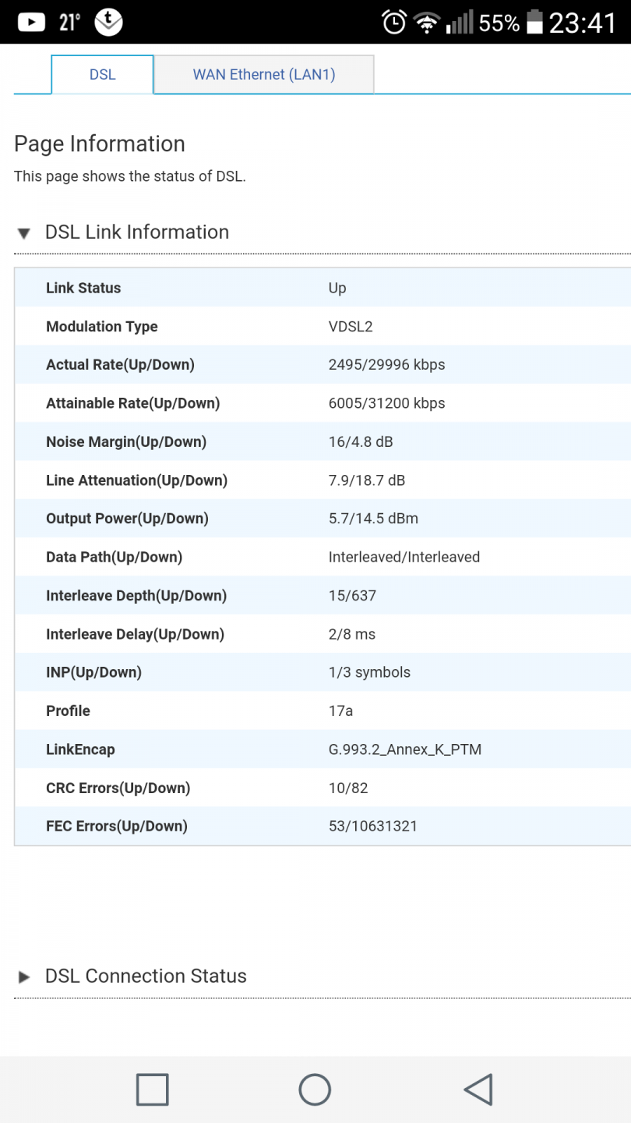Tap the Noise Margin value 16/4.8 dB
Image resolution: width=631 pixels, height=1123 pixels.
(x=361, y=442)
